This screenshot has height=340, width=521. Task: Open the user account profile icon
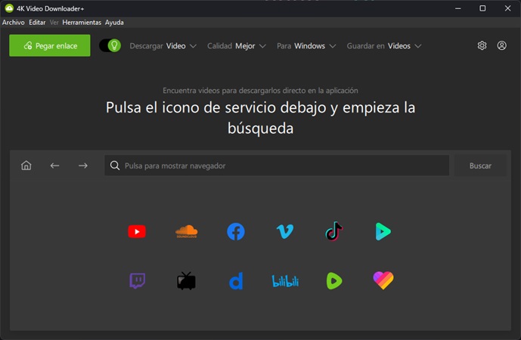pyautogui.click(x=502, y=45)
